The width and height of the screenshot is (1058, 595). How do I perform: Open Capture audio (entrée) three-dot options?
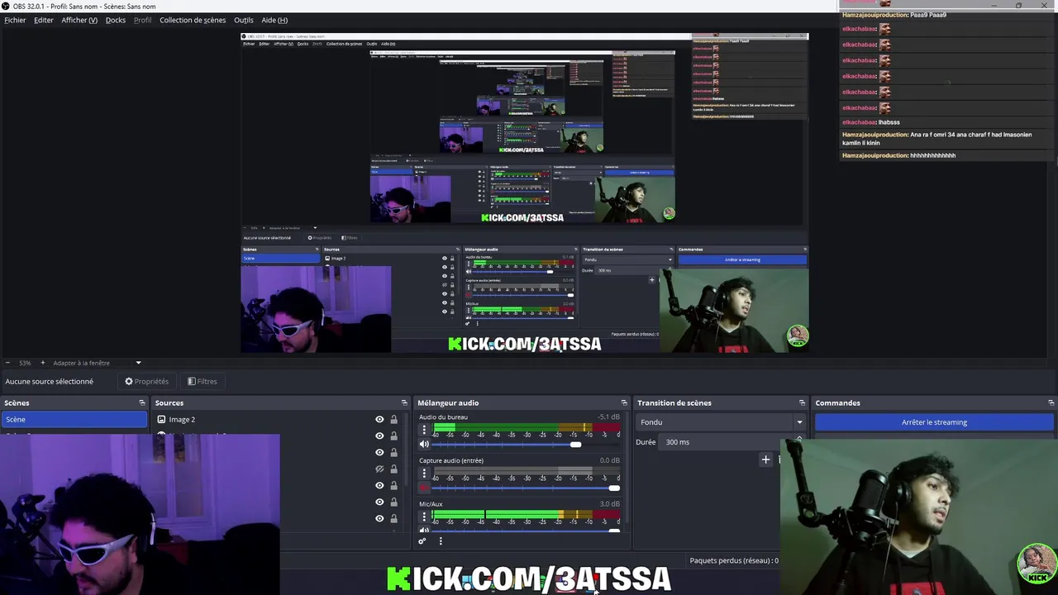(424, 474)
